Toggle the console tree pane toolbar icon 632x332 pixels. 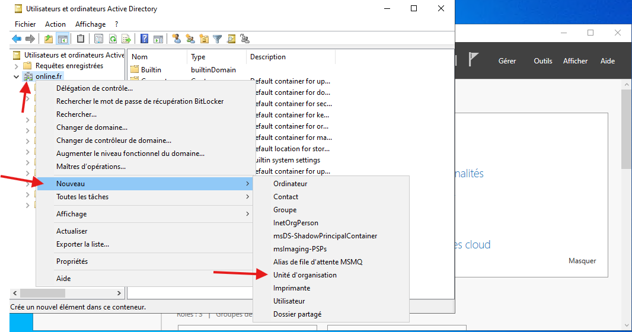62,39
